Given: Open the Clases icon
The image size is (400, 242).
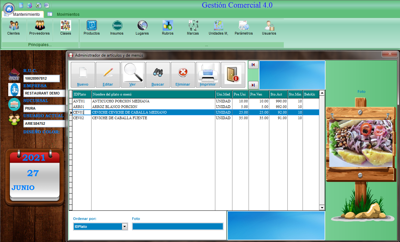Looking at the screenshot, I should pyautogui.click(x=66, y=28).
